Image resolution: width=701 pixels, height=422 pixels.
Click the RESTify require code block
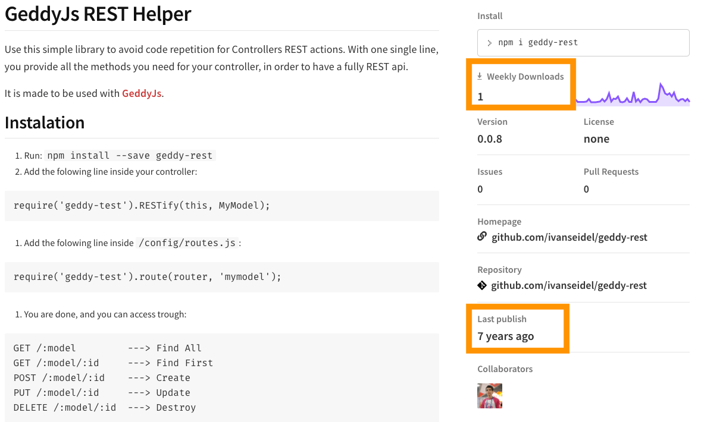tap(222, 206)
